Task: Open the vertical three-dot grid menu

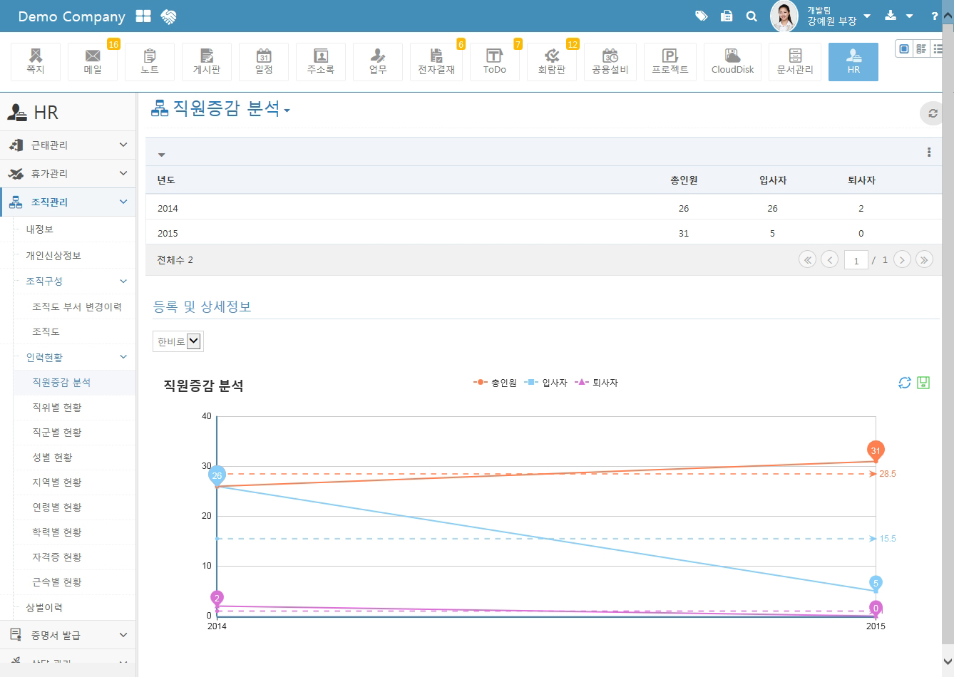Action: (x=929, y=152)
